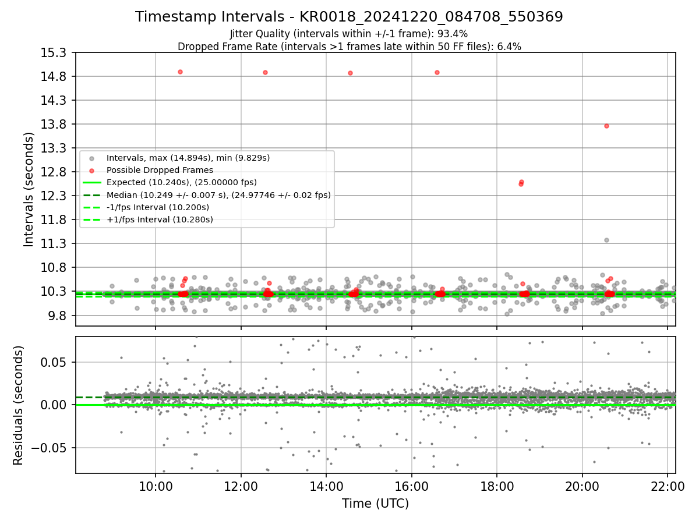Image resolution: width=699 pixels, height=524 pixels.
Task: Select legend entry 'Possible Dropped Frames'
Action: tap(160, 170)
